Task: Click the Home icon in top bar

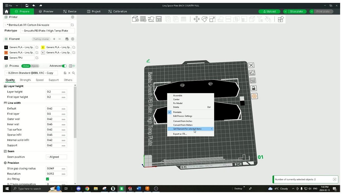Action: click(6, 12)
